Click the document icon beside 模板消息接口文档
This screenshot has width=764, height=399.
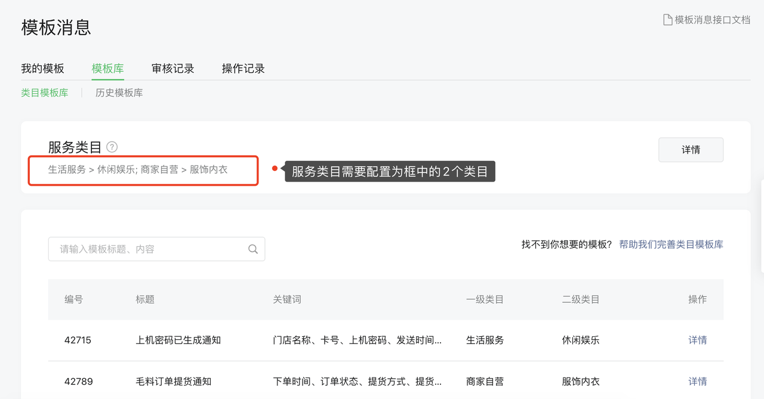coord(668,20)
